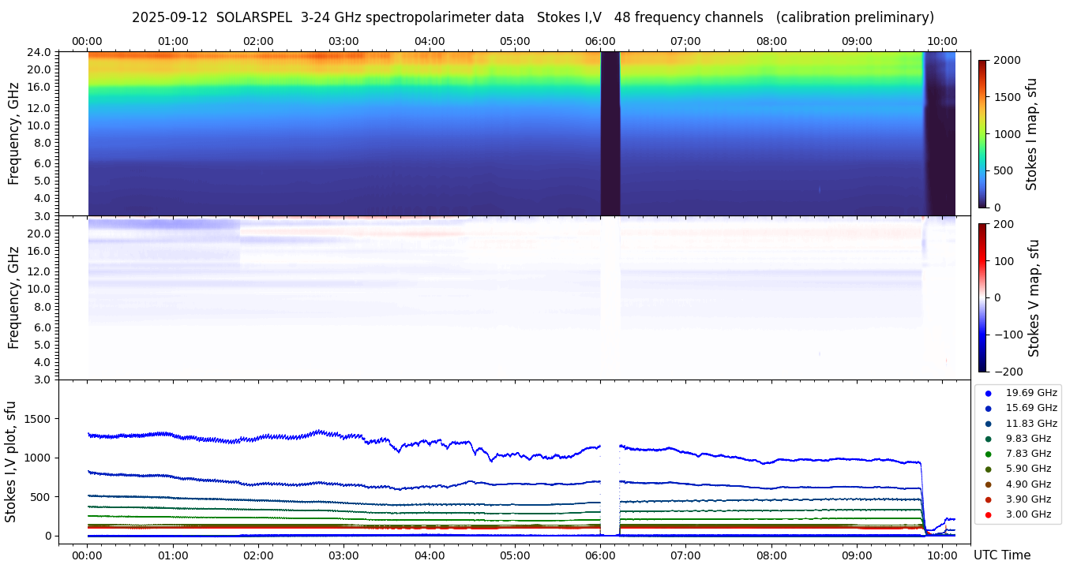Click the Stokes V map red-blue colorbar
The image size is (1066, 572).
982,297
